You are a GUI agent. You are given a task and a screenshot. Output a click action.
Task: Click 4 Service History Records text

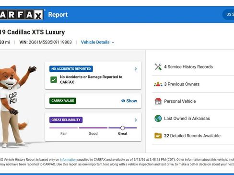click(x=188, y=67)
